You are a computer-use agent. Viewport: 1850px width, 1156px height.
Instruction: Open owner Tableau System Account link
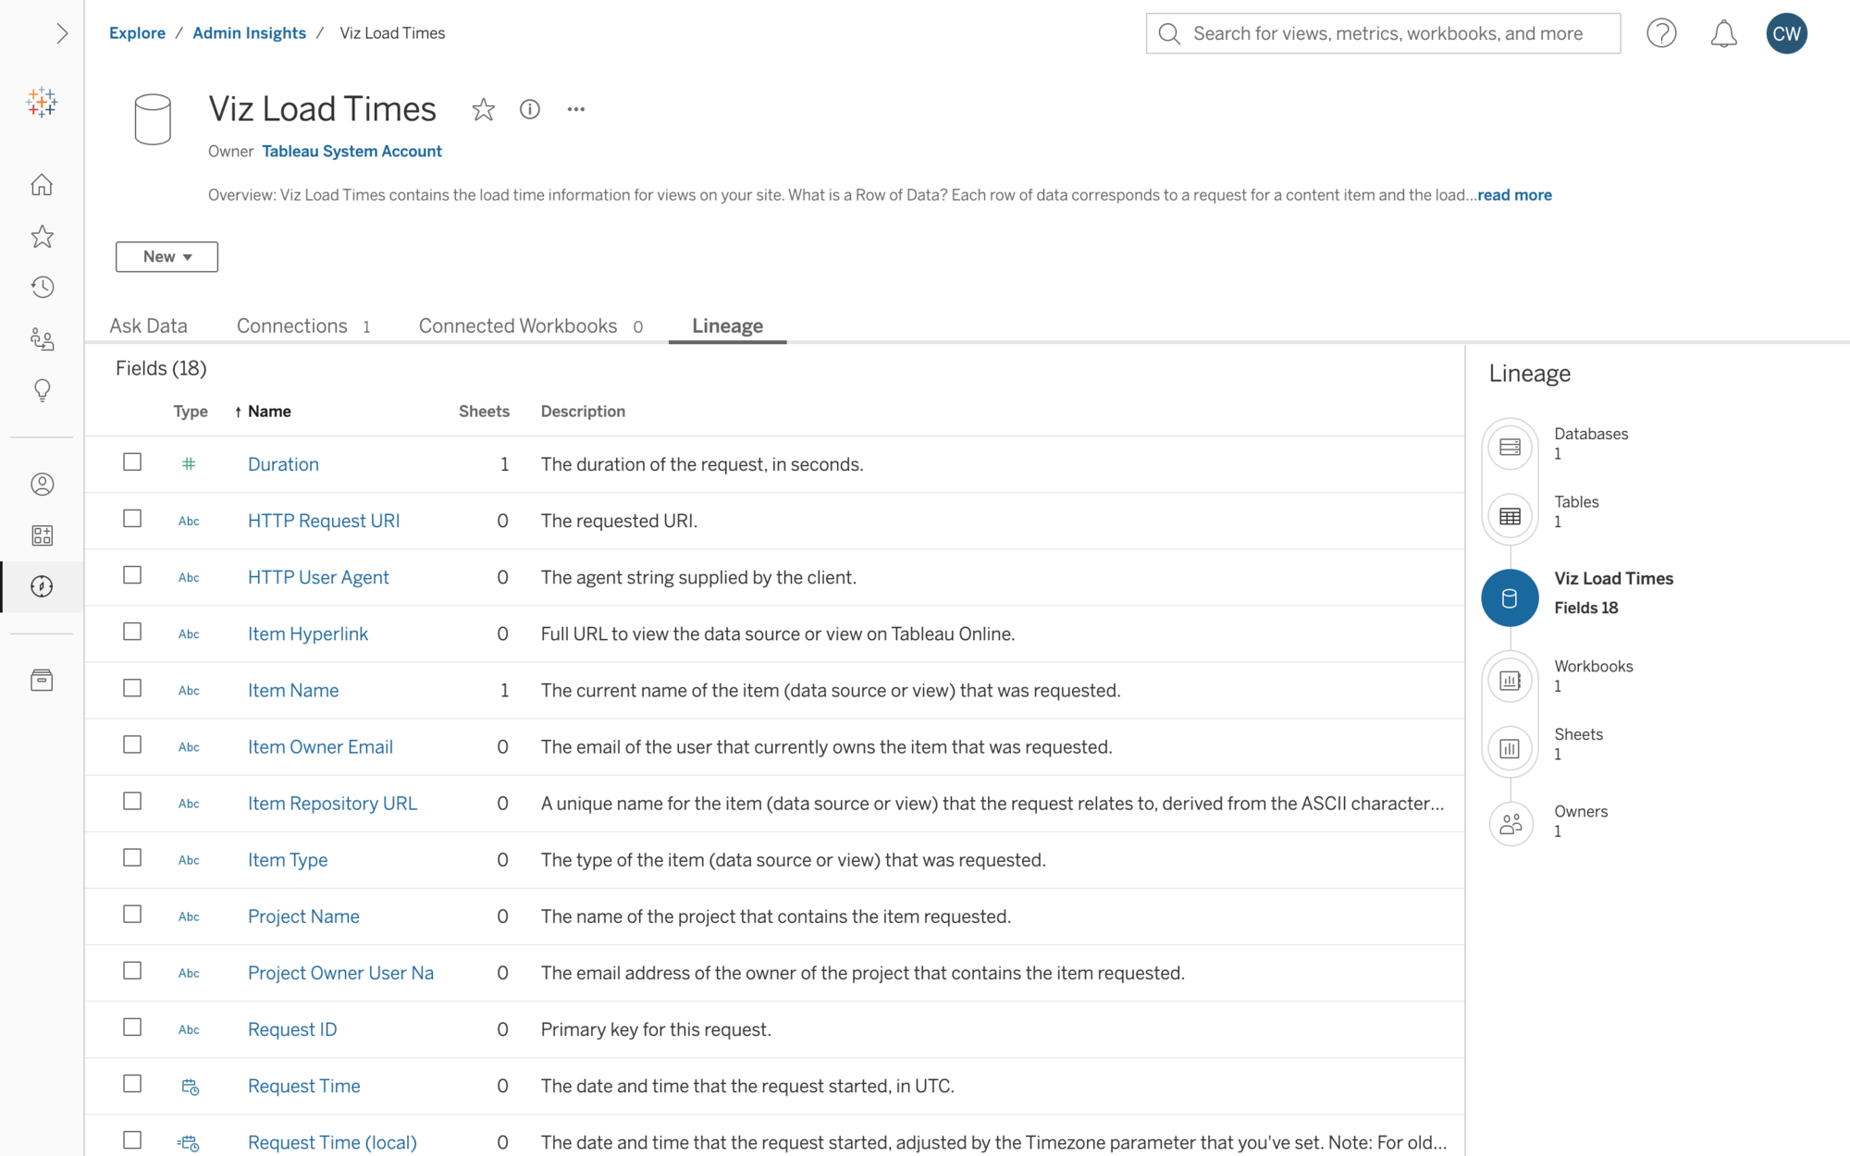[x=351, y=152]
